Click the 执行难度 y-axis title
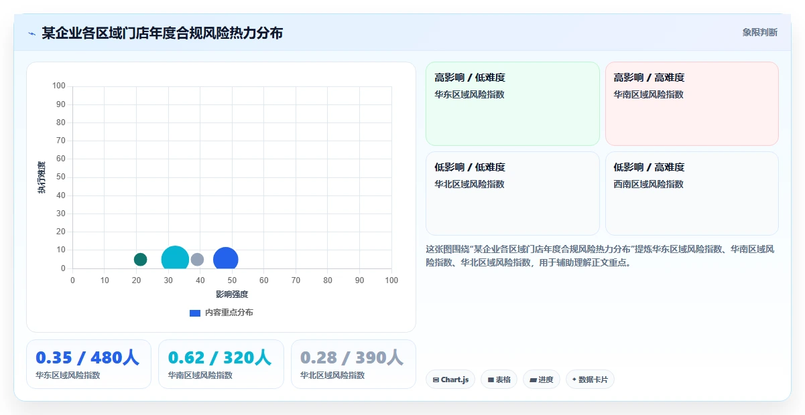 point(42,177)
